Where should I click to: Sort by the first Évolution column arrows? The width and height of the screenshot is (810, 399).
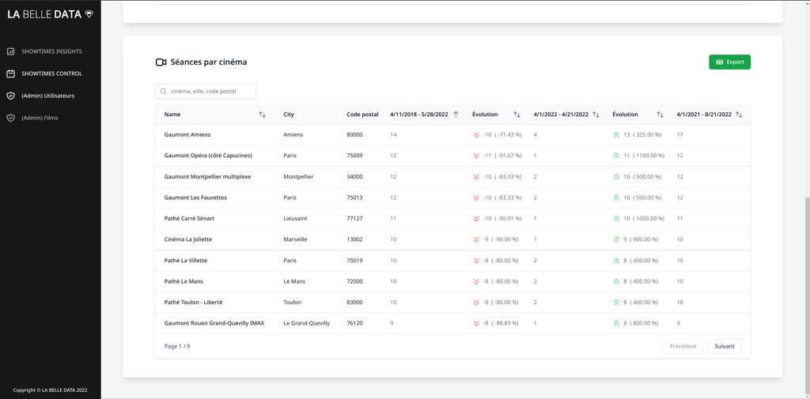517,115
